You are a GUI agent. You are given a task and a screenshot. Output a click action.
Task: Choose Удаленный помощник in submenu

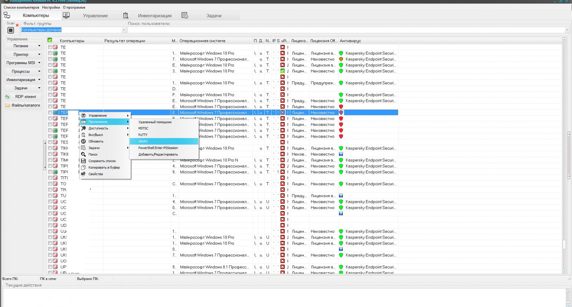(164, 122)
